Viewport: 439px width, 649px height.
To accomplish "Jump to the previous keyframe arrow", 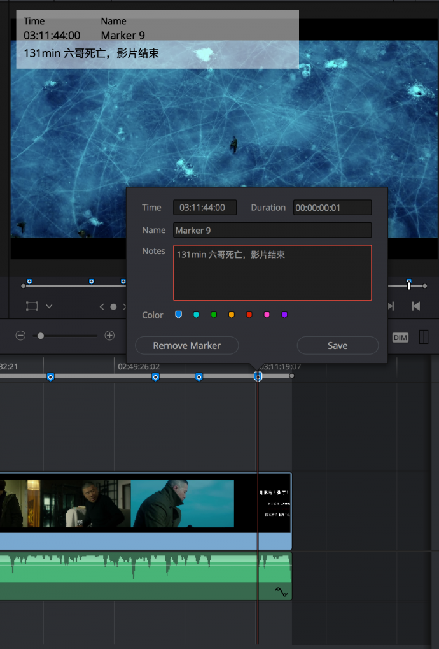I will coord(102,307).
